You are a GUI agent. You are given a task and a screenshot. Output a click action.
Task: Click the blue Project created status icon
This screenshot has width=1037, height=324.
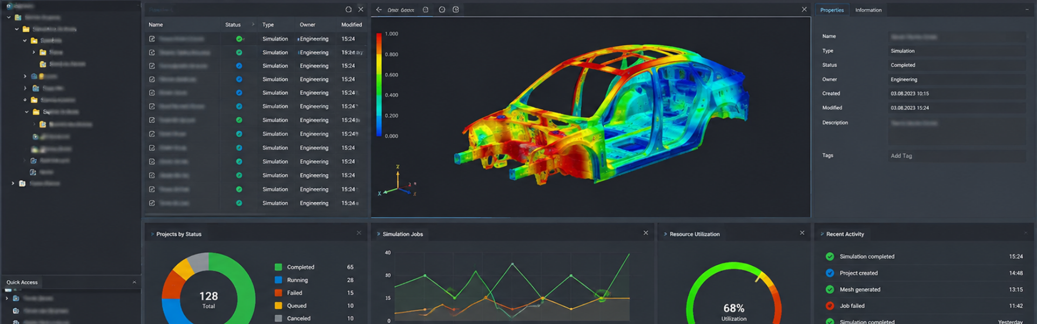click(x=830, y=273)
